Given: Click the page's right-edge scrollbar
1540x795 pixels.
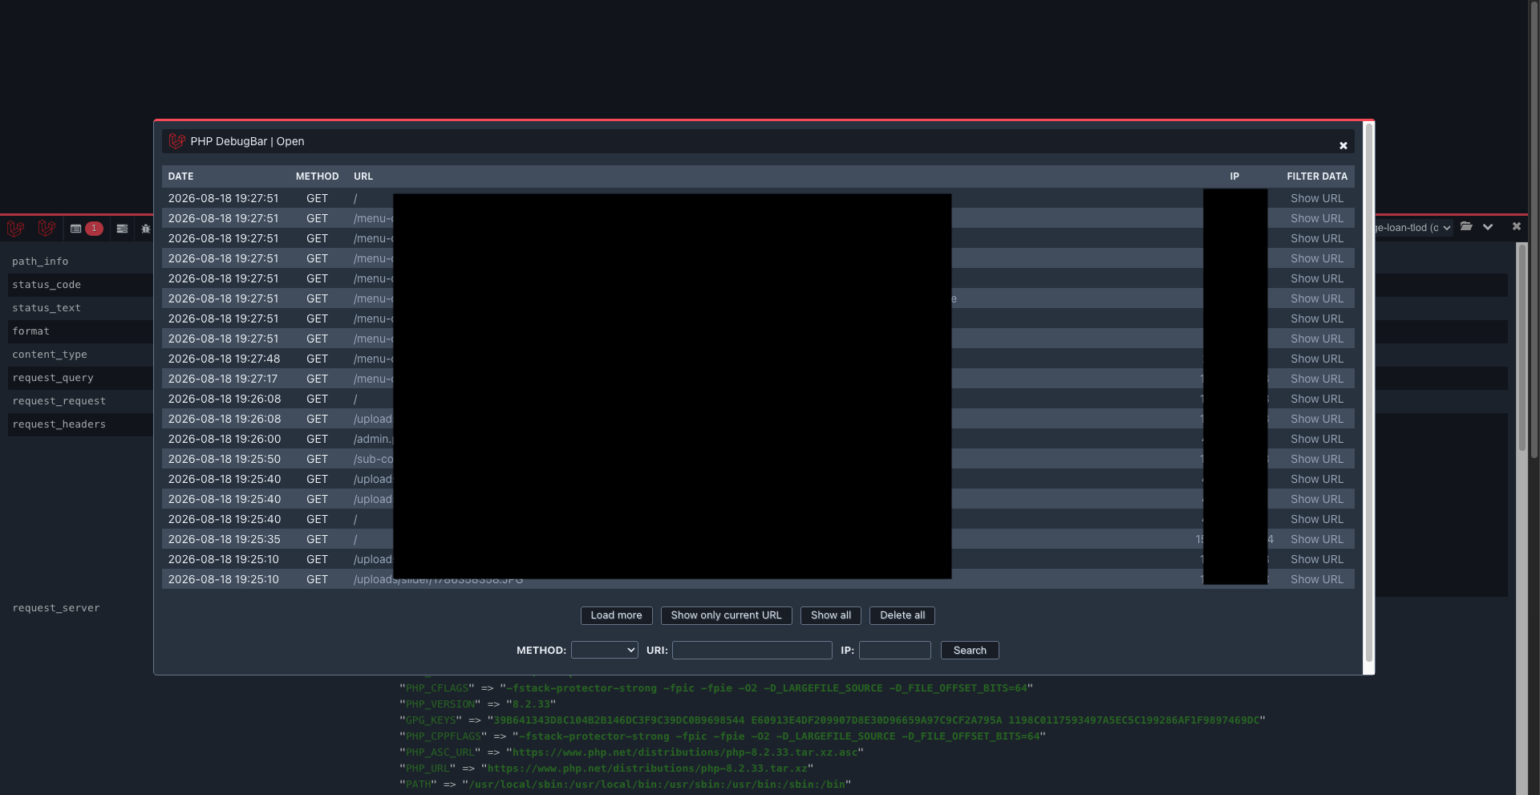Looking at the screenshot, I should 1534,229.
